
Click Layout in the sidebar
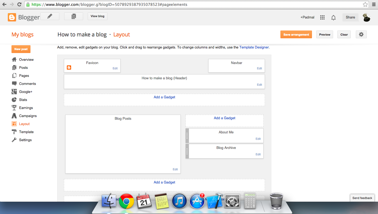(x=21, y=124)
